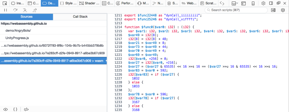This screenshot has width=289, height=112.
Task: Switch to the Style Editor tab
Action: point(68,3)
